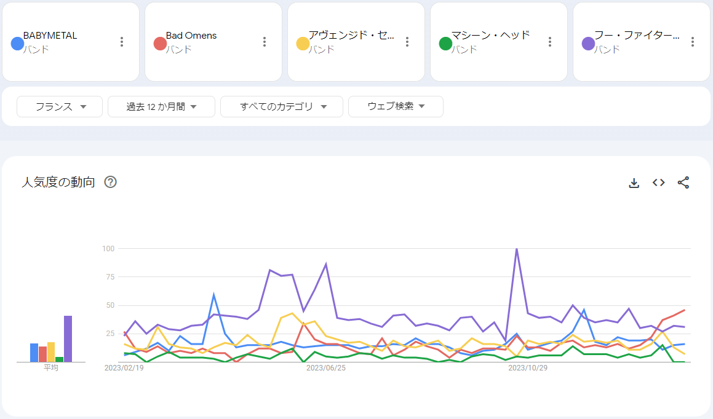Screen dimensions: 713x419
Task: Edit the Bad Omens search term
Action: (191, 36)
